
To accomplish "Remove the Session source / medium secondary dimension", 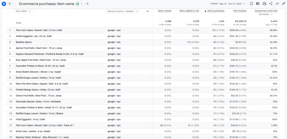I will pos(148,11).
